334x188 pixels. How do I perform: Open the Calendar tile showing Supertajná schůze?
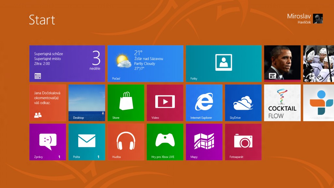67,64
